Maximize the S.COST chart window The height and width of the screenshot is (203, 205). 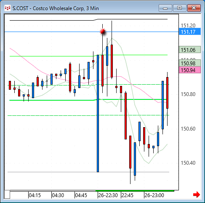point(180,8)
